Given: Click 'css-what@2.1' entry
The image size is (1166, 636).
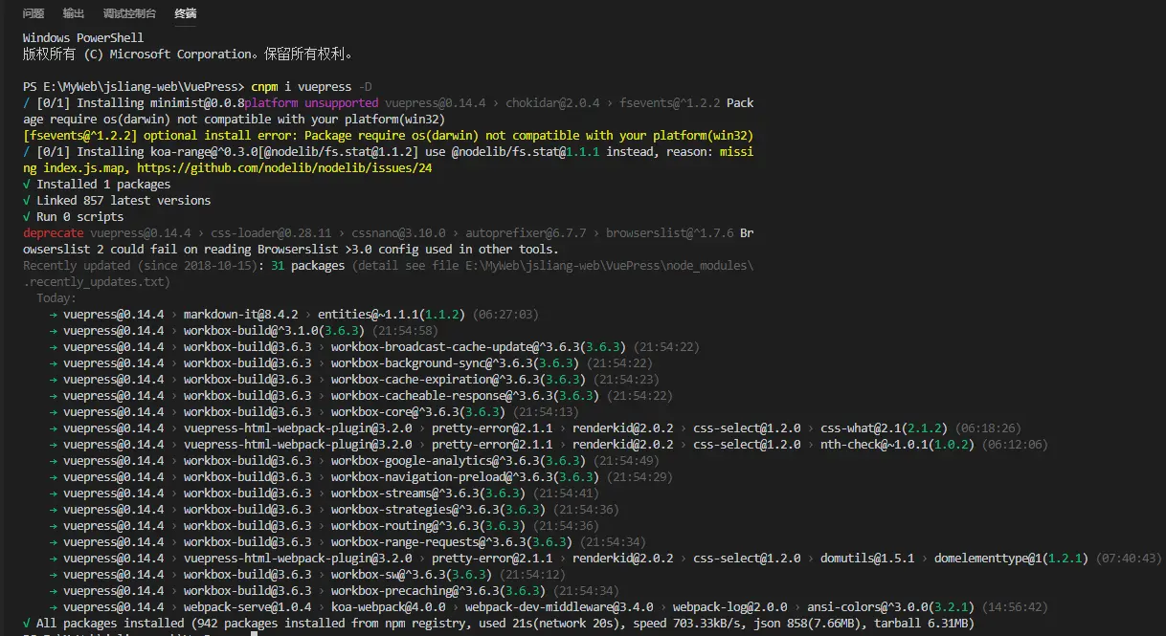Looking at the screenshot, I should 861,428.
